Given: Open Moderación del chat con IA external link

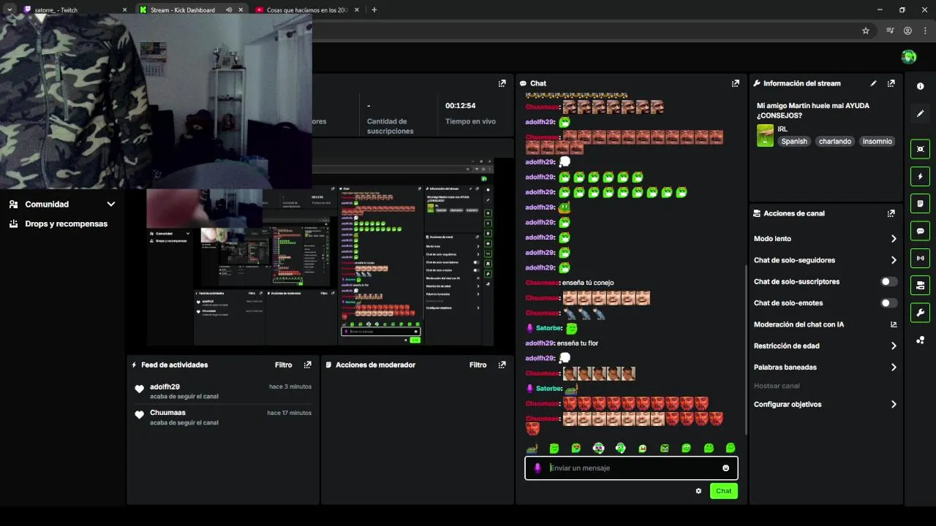Looking at the screenshot, I should coord(893,324).
